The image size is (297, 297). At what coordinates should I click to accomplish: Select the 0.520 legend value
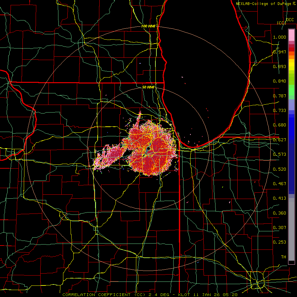pyautogui.click(x=280, y=169)
